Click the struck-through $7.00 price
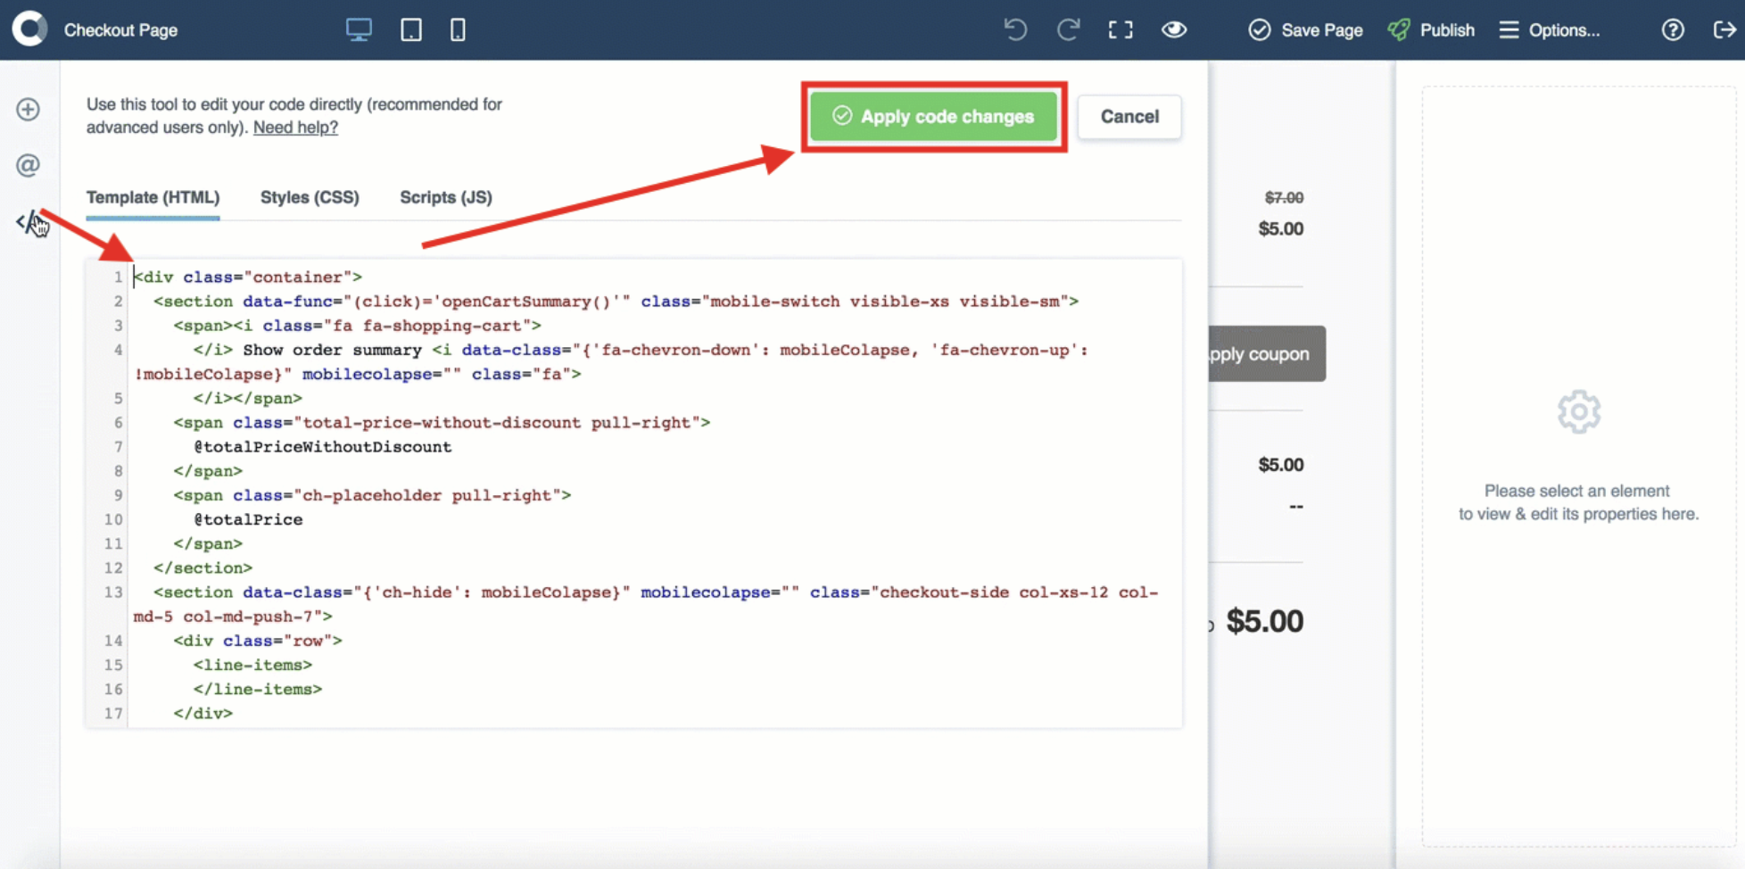 click(x=1284, y=197)
